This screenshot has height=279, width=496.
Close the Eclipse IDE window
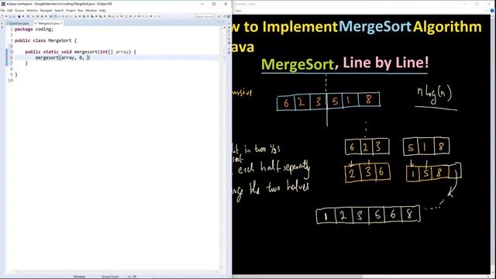(226, 4)
